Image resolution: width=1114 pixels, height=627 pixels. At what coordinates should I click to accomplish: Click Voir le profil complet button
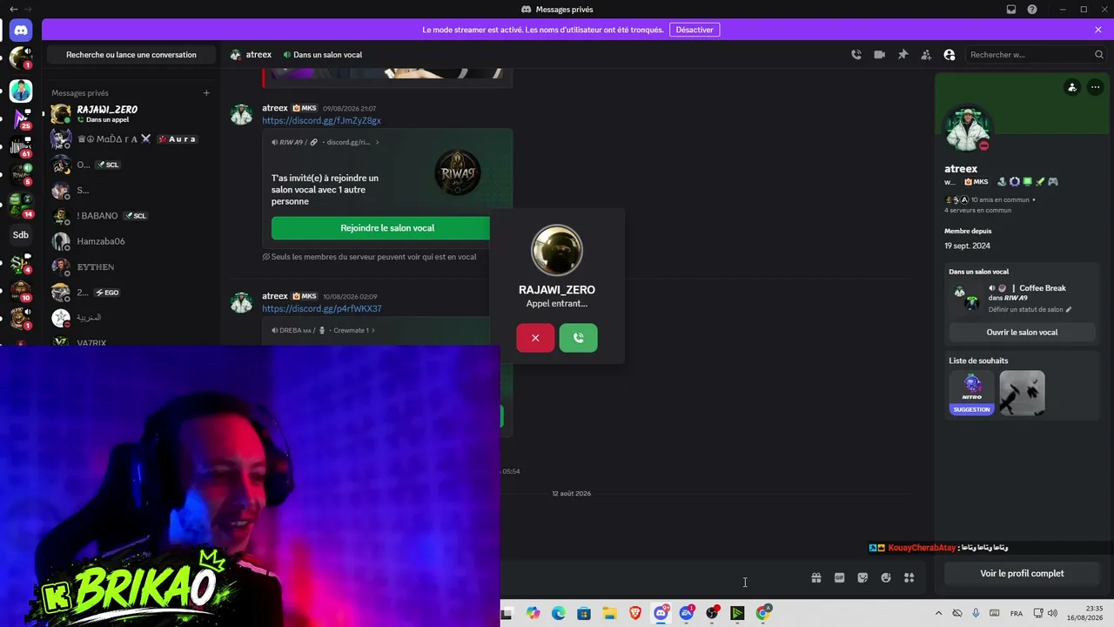[x=1022, y=574]
